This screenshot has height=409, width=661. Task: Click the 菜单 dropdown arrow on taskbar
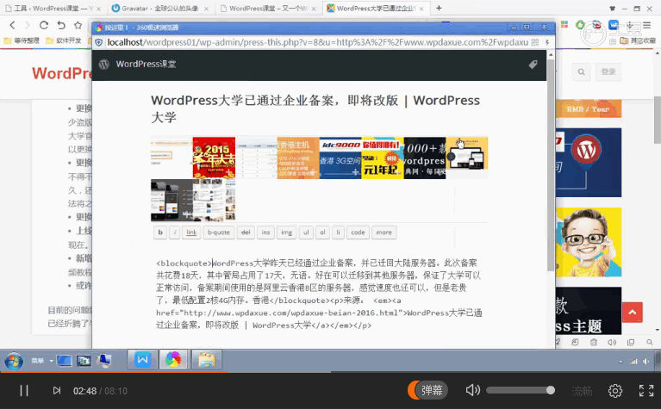[51, 361]
